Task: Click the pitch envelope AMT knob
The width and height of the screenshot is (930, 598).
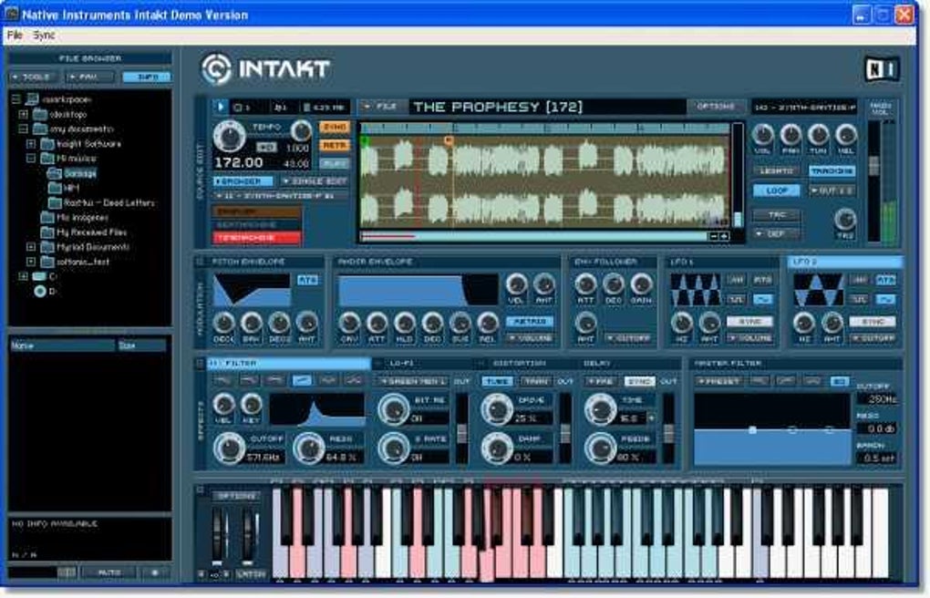Action: click(306, 324)
